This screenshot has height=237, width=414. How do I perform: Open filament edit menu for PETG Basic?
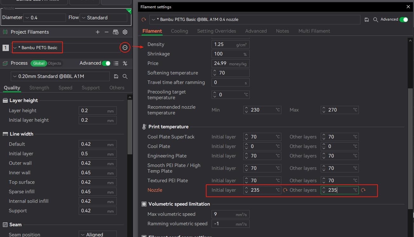pyautogui.click(x=125, y=48)
